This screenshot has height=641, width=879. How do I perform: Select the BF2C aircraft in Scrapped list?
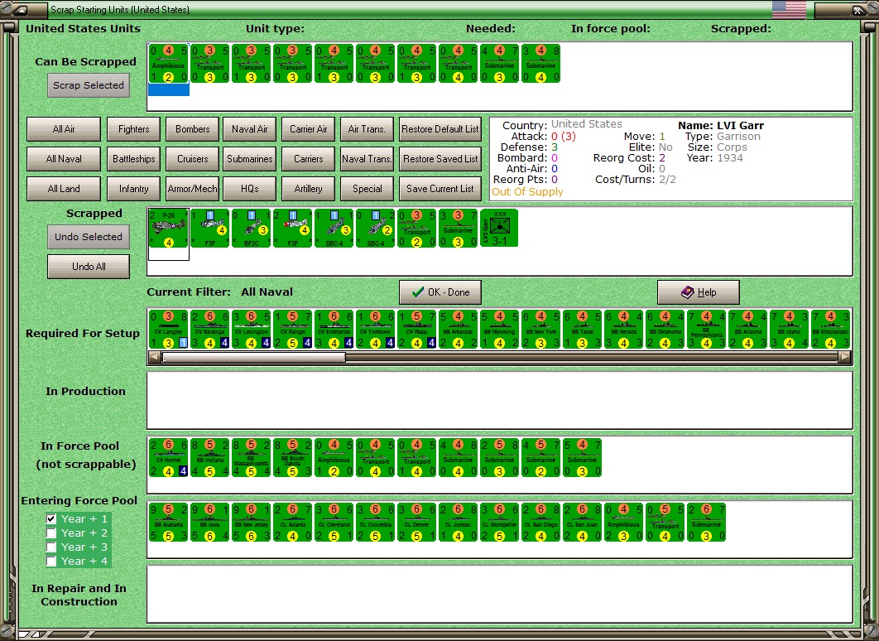click(x=251, y=229)
